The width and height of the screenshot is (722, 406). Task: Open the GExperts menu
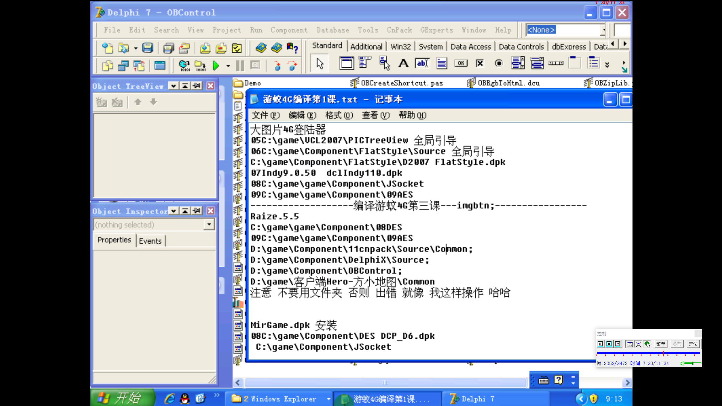point(436,30)
